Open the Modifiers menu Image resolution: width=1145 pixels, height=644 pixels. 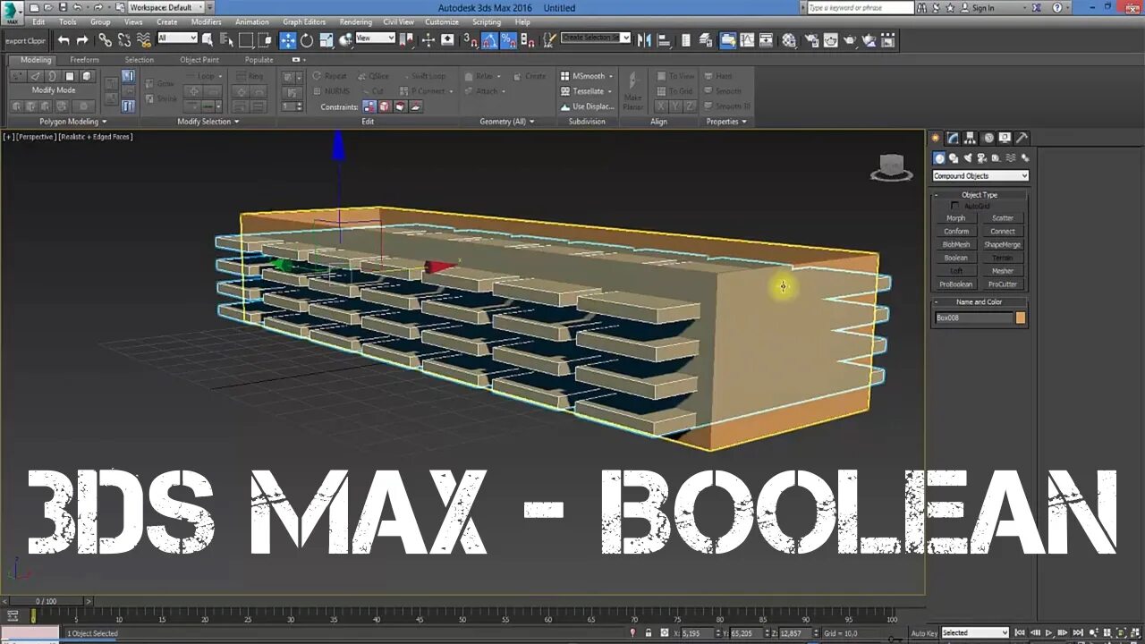coord(207,21)
